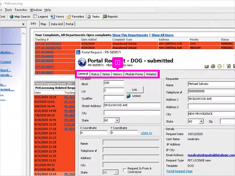
Task: Open complaint CPT-20-00056
Action: 44,52
